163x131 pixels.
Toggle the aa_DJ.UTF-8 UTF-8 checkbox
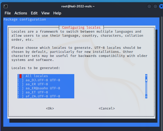(21, 80)
